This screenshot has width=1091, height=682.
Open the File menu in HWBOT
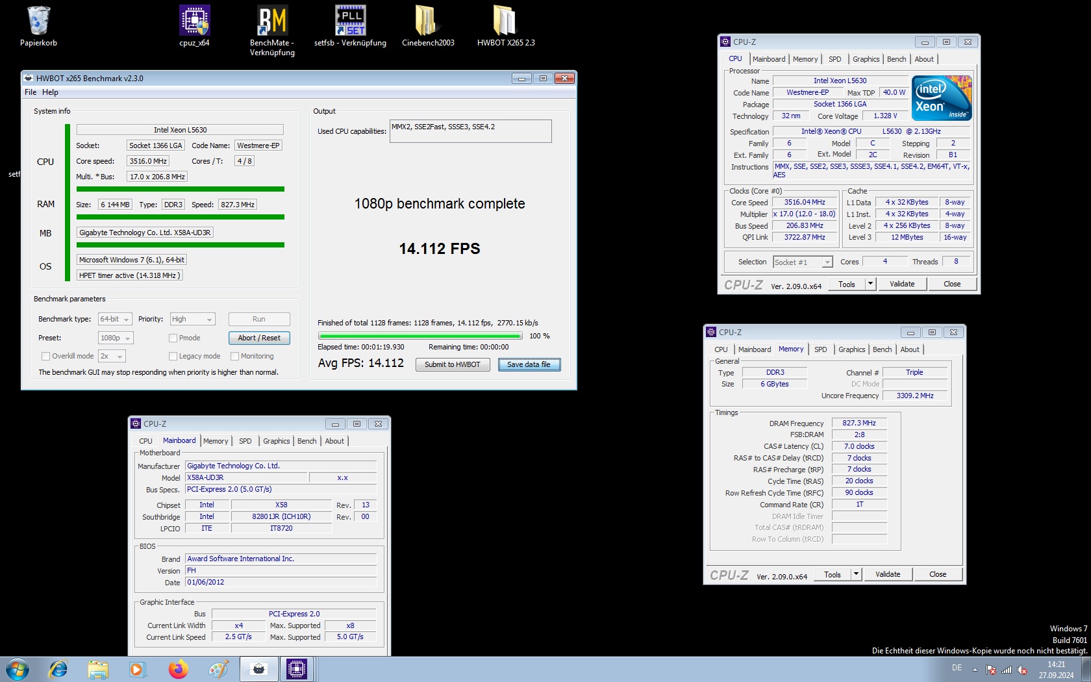[31, 92]
